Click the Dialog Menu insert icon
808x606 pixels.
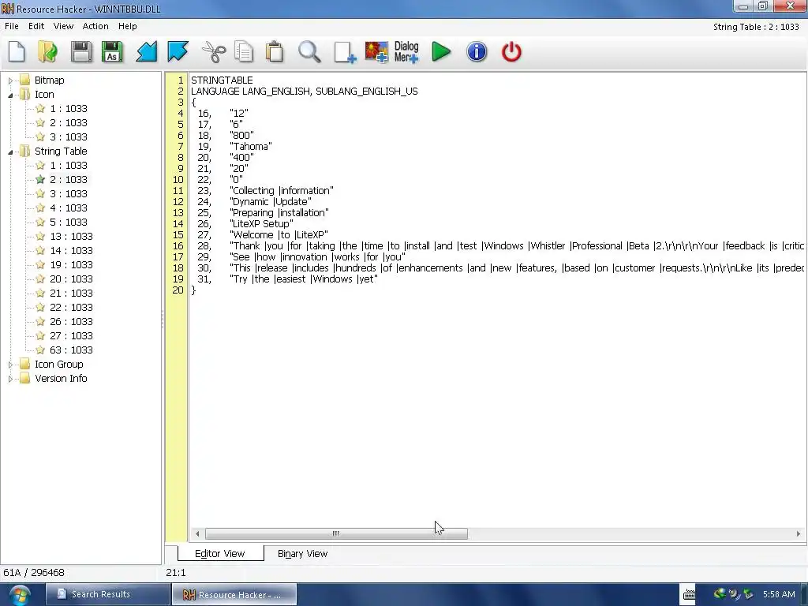[406, 52]
